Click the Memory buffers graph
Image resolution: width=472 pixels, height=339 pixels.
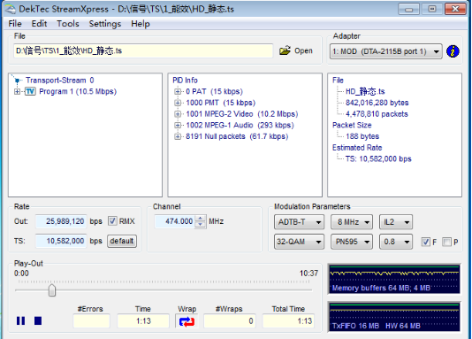click(394, 279)
